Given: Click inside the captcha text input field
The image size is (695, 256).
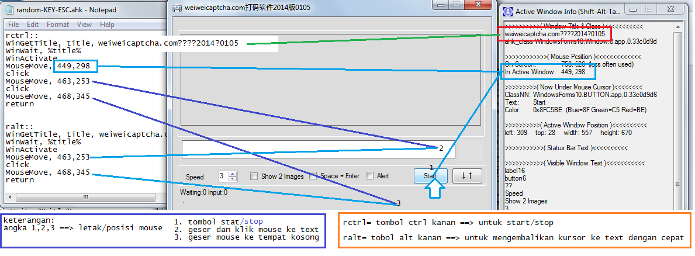Looking at the screenshot, I should 316,149.
